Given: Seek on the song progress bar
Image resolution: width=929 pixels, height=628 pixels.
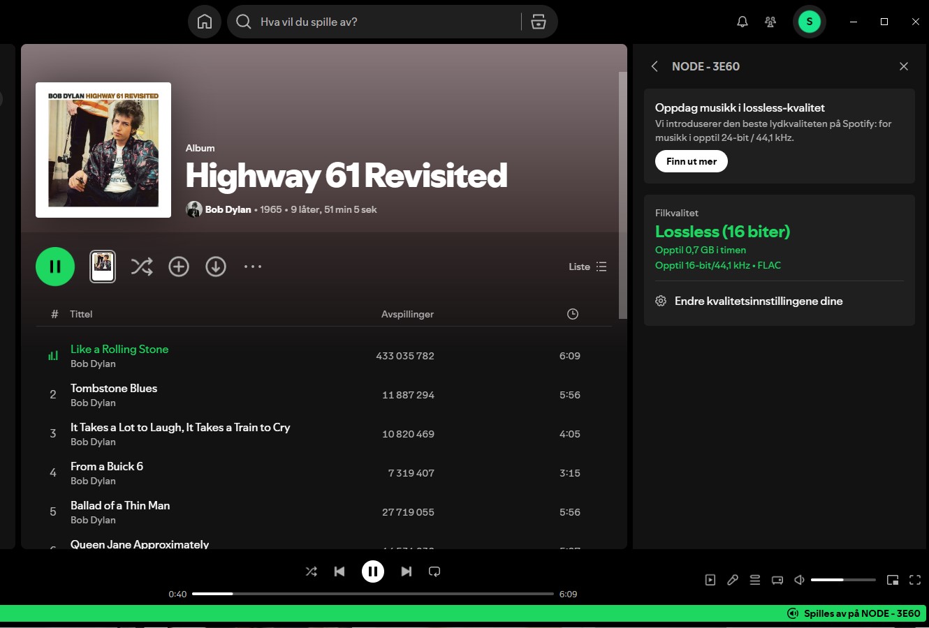Looking at the screenshot, I should point(373,594).
